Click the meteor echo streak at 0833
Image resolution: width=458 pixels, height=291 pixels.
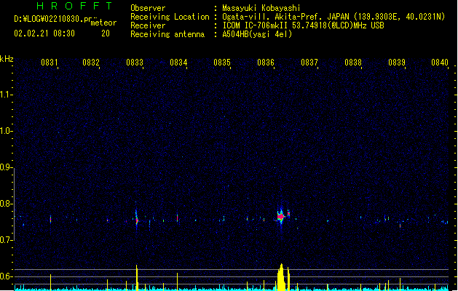(x=136, y=218)
